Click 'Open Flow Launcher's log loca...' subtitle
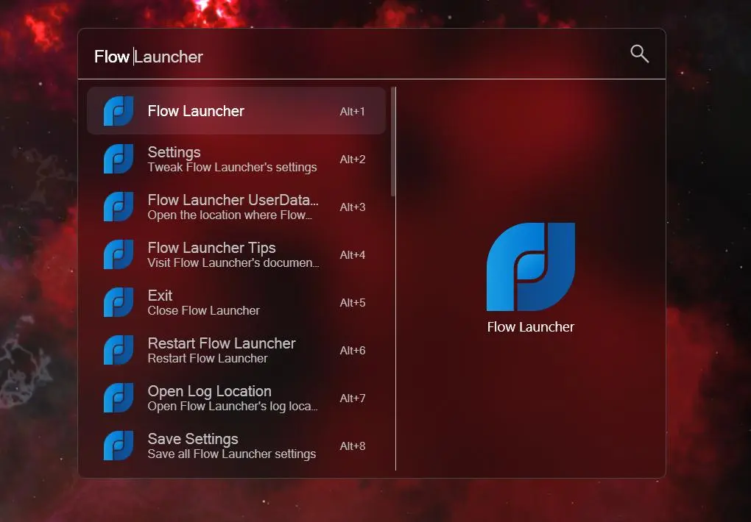The height and width of the screenshot is (522, 751). coord(232,407)
